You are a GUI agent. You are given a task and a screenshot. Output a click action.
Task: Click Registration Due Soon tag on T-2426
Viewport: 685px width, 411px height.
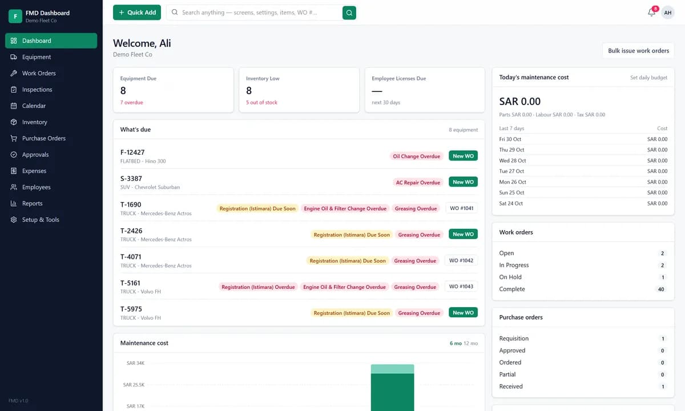(x=352, y=235)
